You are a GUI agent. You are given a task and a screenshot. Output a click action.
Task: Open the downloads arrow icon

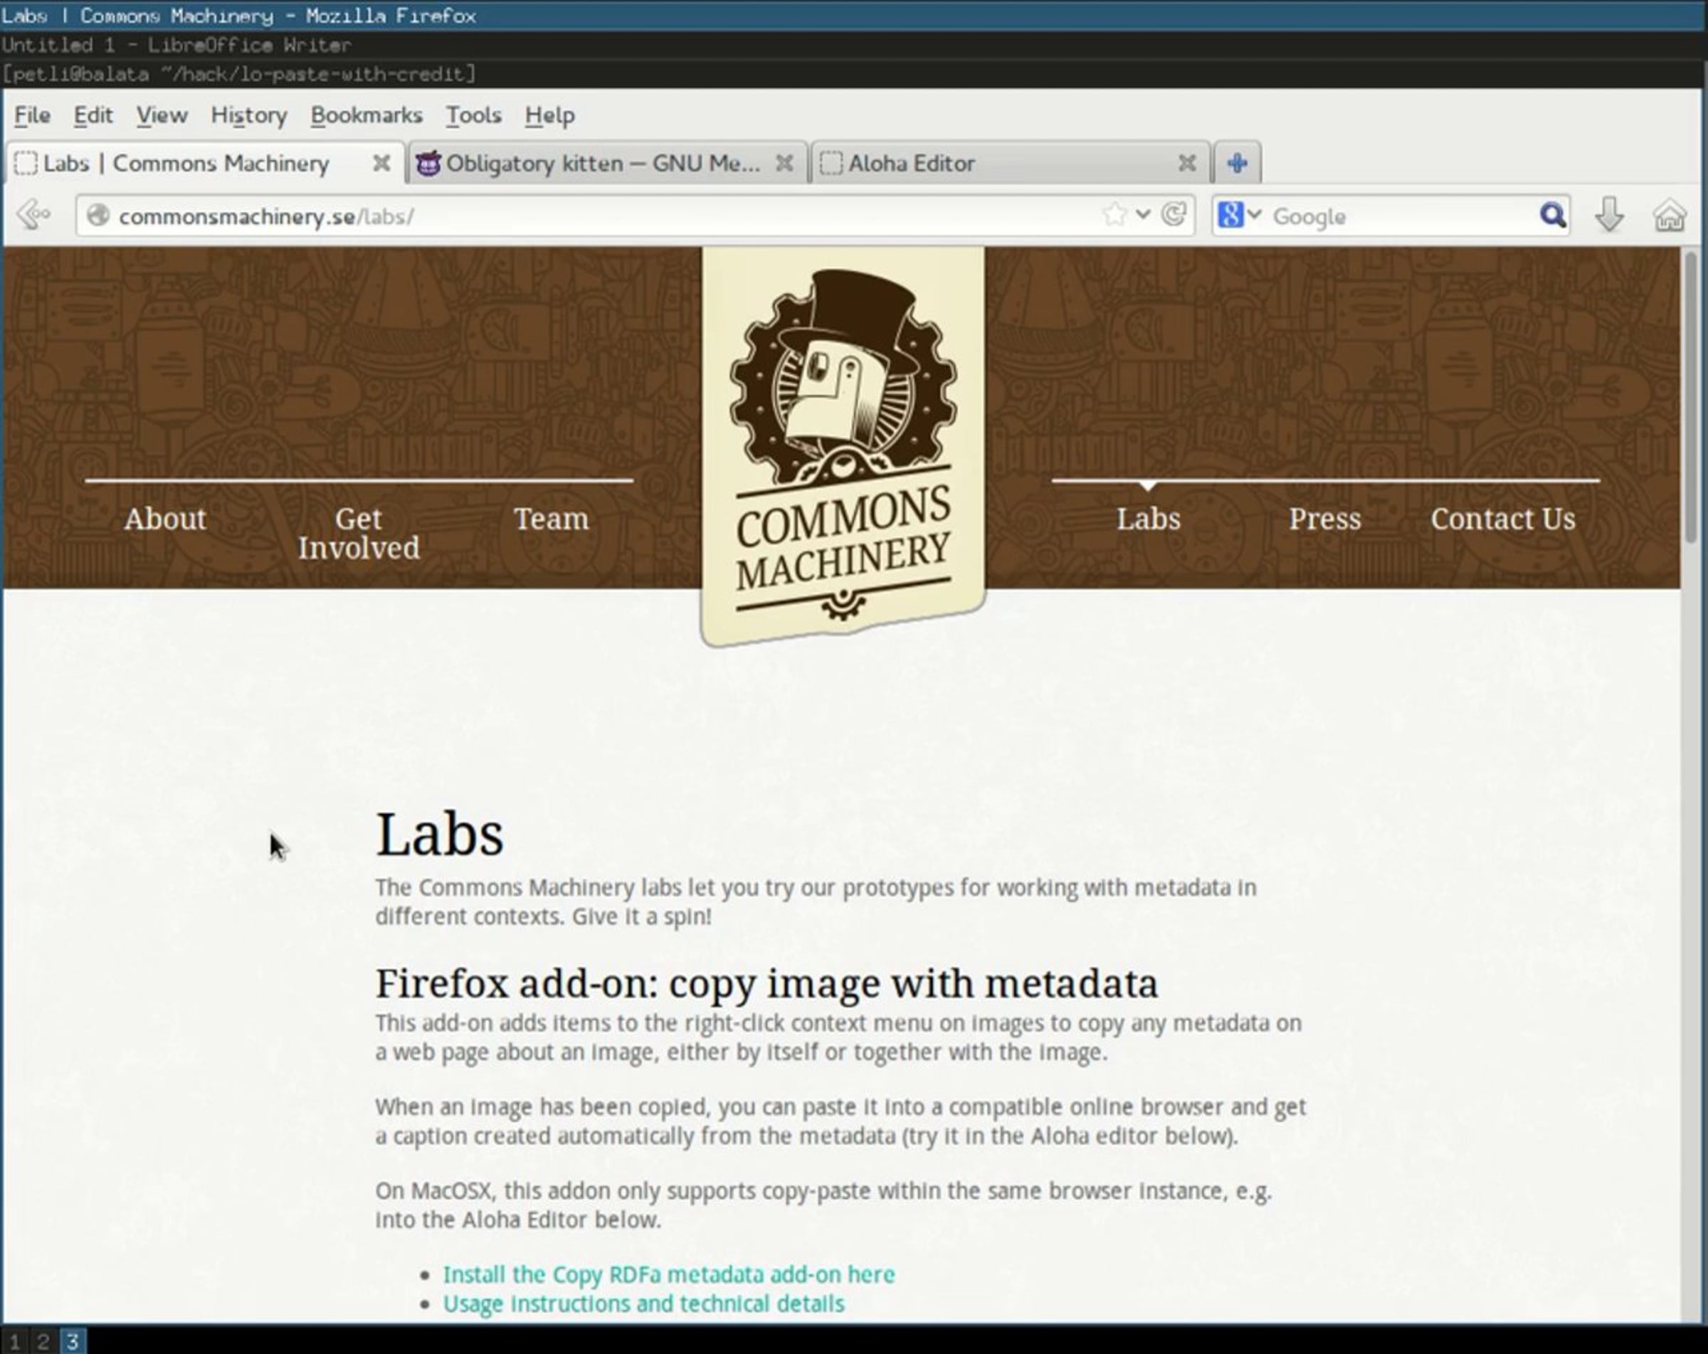click(1609, 215)
